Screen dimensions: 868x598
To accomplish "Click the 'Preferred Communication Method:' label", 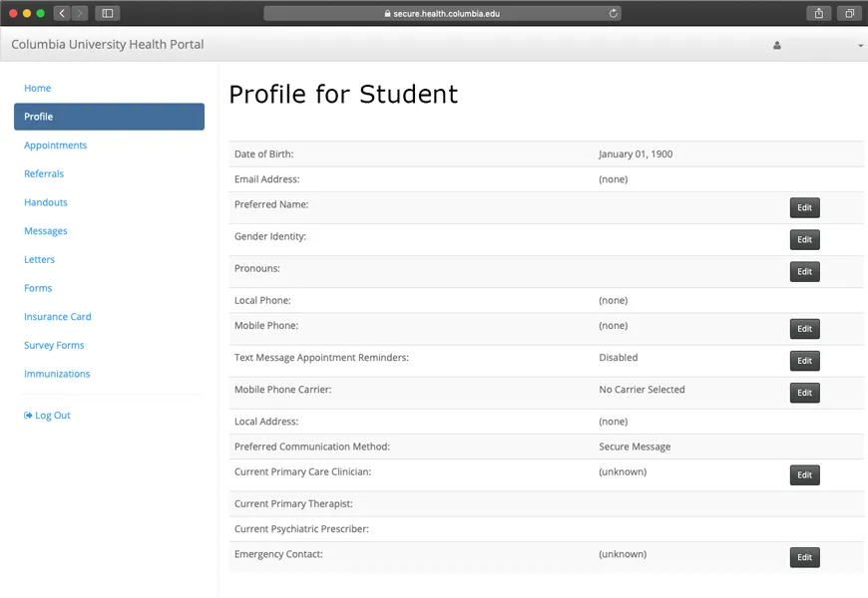I will tap(312, 447).
